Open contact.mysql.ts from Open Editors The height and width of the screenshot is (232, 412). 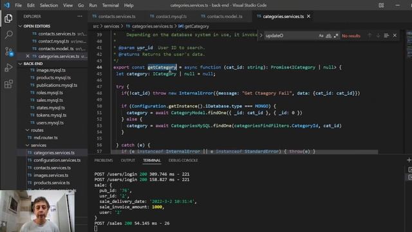[54, 41]
